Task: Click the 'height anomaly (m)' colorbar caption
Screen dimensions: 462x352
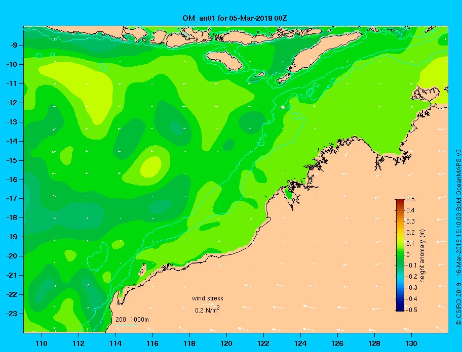Action: point(422,255)
